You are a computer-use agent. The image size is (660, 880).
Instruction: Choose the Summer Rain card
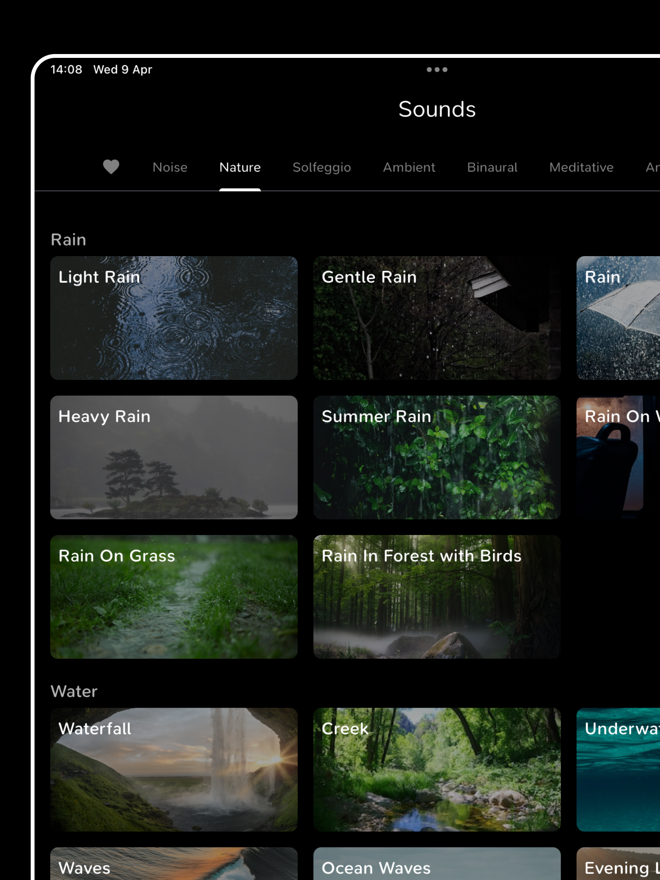tap(437, 457)
